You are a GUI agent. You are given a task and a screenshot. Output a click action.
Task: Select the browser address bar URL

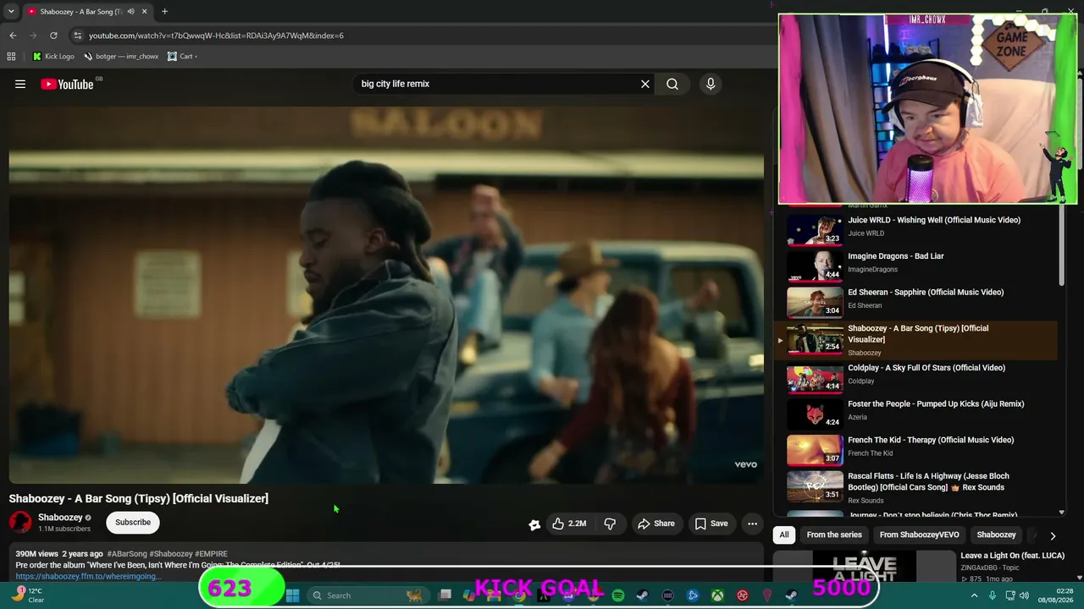click(x=216, y=36)
